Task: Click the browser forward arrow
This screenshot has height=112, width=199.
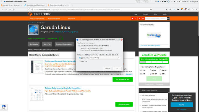Action: pyautogui.click(x=6, y=9)
